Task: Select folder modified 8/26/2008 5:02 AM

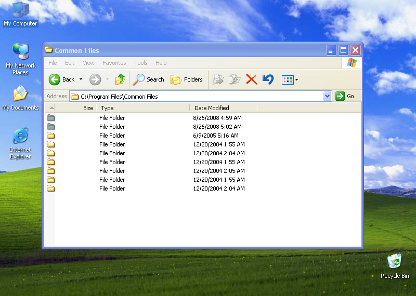Action: click(51, 127)
